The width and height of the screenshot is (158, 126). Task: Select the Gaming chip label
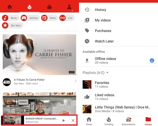(33, 18)
